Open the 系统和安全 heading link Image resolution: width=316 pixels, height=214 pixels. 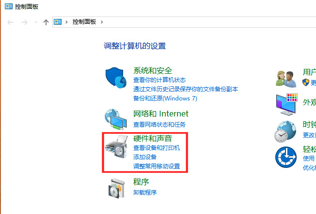pos(153,70)
